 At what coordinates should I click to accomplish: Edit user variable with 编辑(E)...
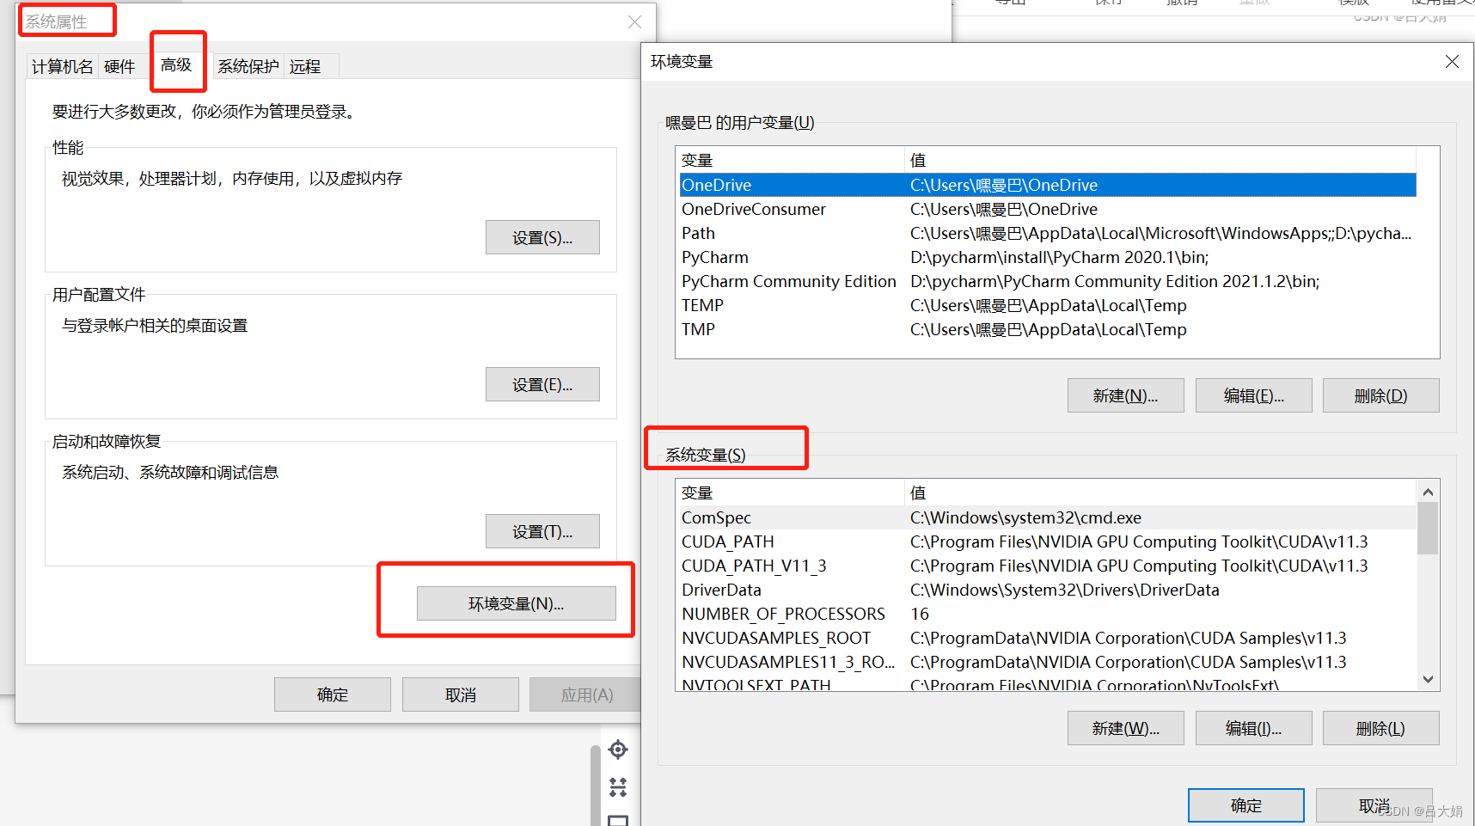point(1254,395)
